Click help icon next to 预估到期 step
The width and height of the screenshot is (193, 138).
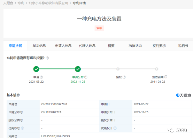point(166,77)
